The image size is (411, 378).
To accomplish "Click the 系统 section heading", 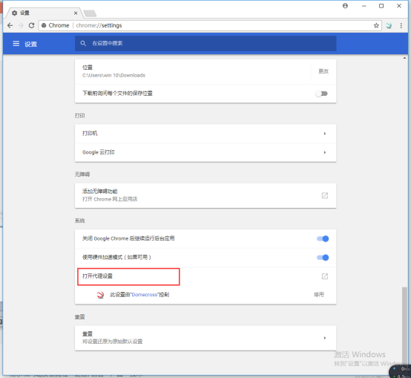I will [x=79, y=221].
